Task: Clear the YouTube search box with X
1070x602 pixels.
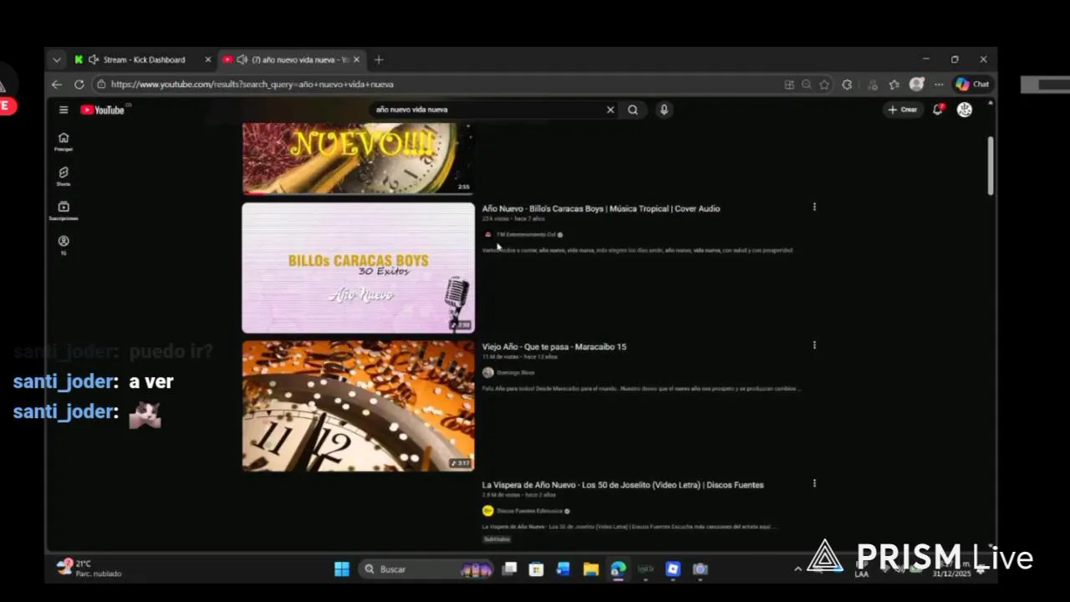Action: (610, 110)
